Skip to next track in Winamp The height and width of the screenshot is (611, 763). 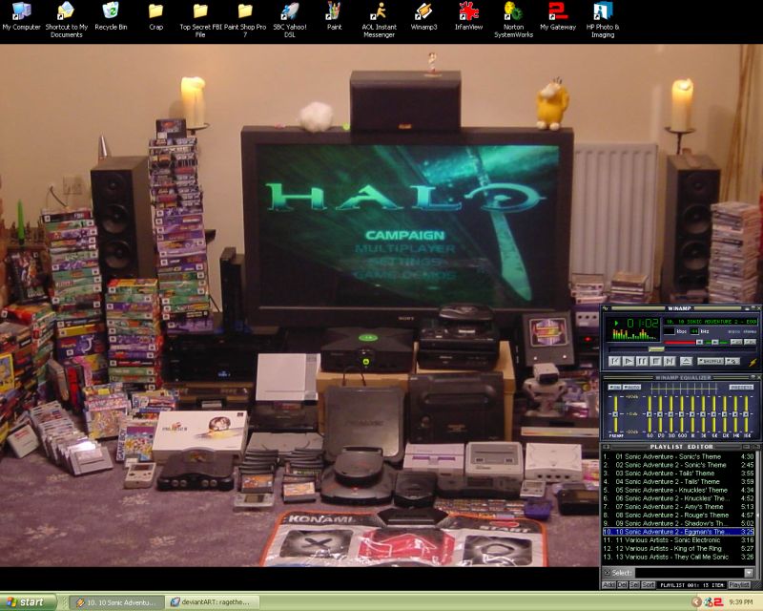click(x=670, y=361)
